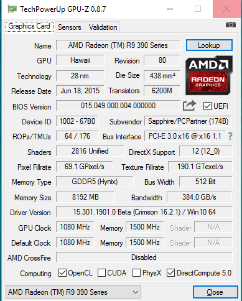Image resolution: width=242 pixels, height=301 pixels.
Task: Click the GPU Clock row Memory 1500 MHz field
Action: click(145, 227)
